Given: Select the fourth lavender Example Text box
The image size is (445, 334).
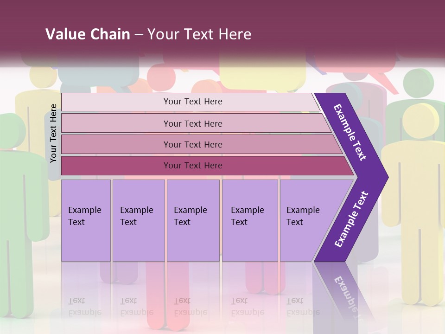Looking at the screenshot, I should pos(250,220).
